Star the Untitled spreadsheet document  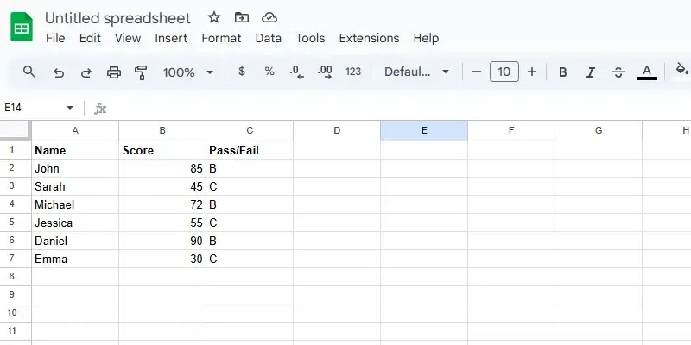pos(214,17)
